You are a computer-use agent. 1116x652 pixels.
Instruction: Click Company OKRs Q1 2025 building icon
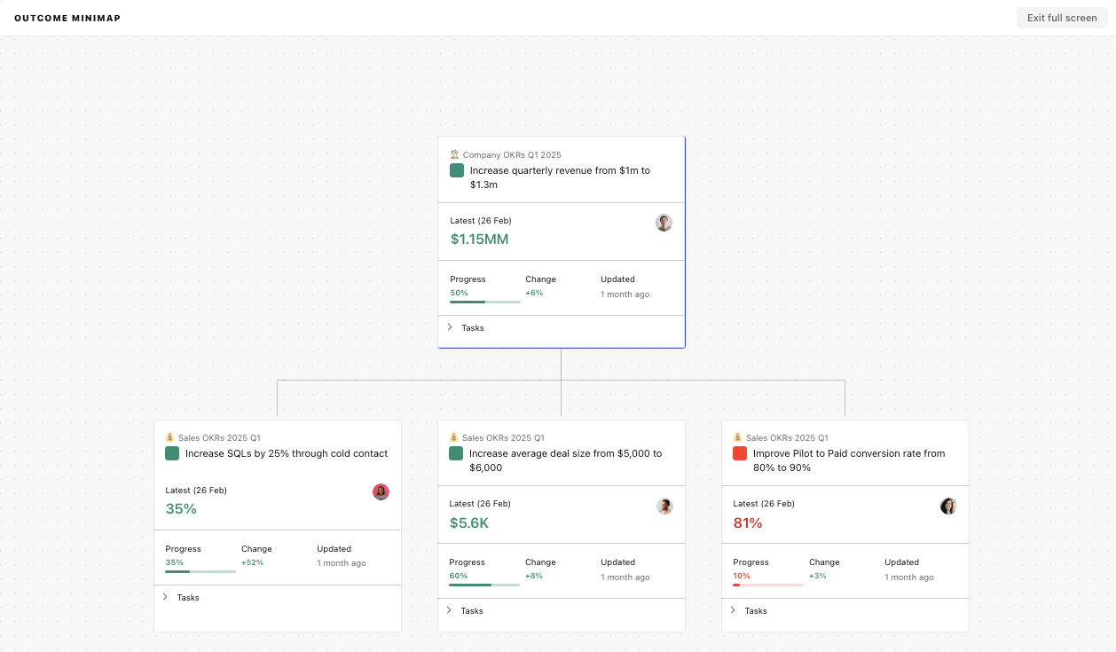coord(454,154)
